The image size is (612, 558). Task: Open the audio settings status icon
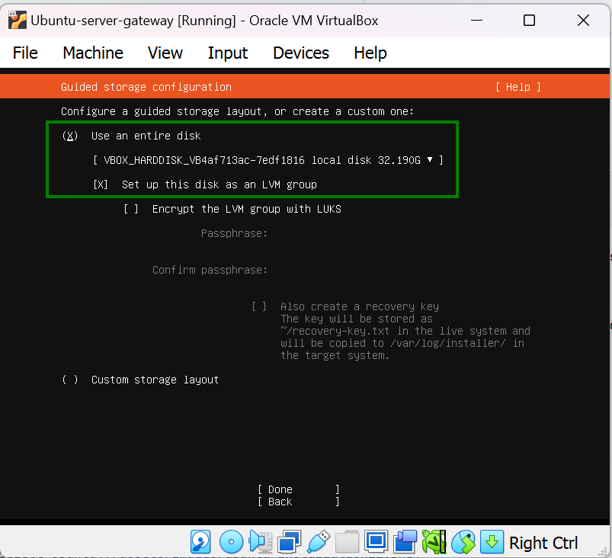pyautogui.click(x=261, y=541)
